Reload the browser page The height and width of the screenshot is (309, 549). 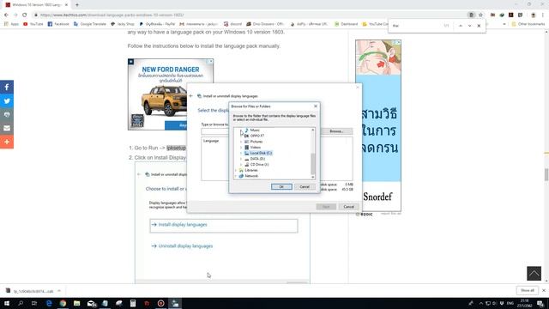click(x=25, y=15)
